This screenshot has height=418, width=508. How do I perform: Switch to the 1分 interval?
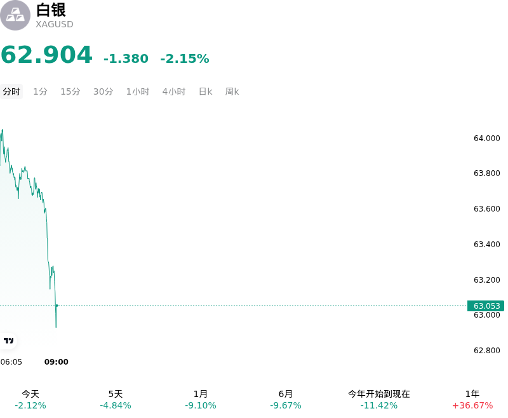(x=40, y=91)
